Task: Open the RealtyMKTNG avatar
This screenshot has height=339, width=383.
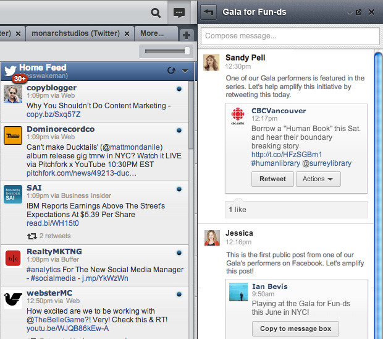Action: coord(13,258)
